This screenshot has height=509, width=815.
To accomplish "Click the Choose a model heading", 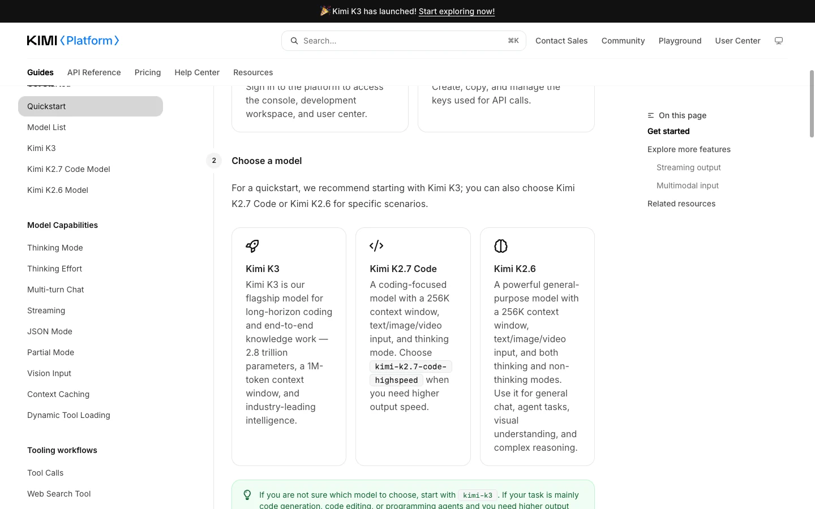I will (267, 161).
